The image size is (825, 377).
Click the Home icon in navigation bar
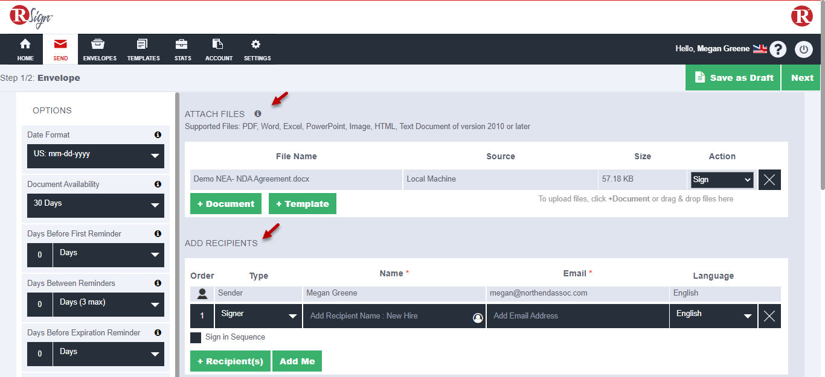pos(25,49)
